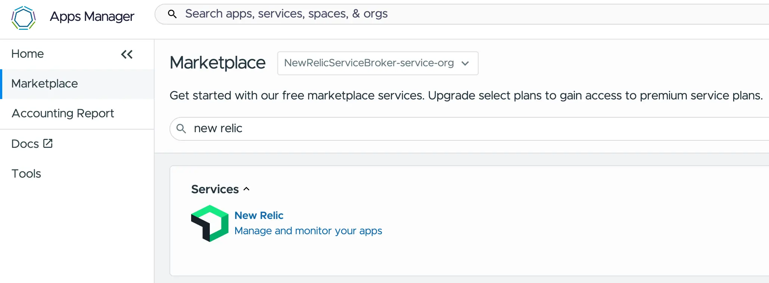Select Marketplace in the left navigation
This screenshot has width=769, height=283.
(45, 84)
